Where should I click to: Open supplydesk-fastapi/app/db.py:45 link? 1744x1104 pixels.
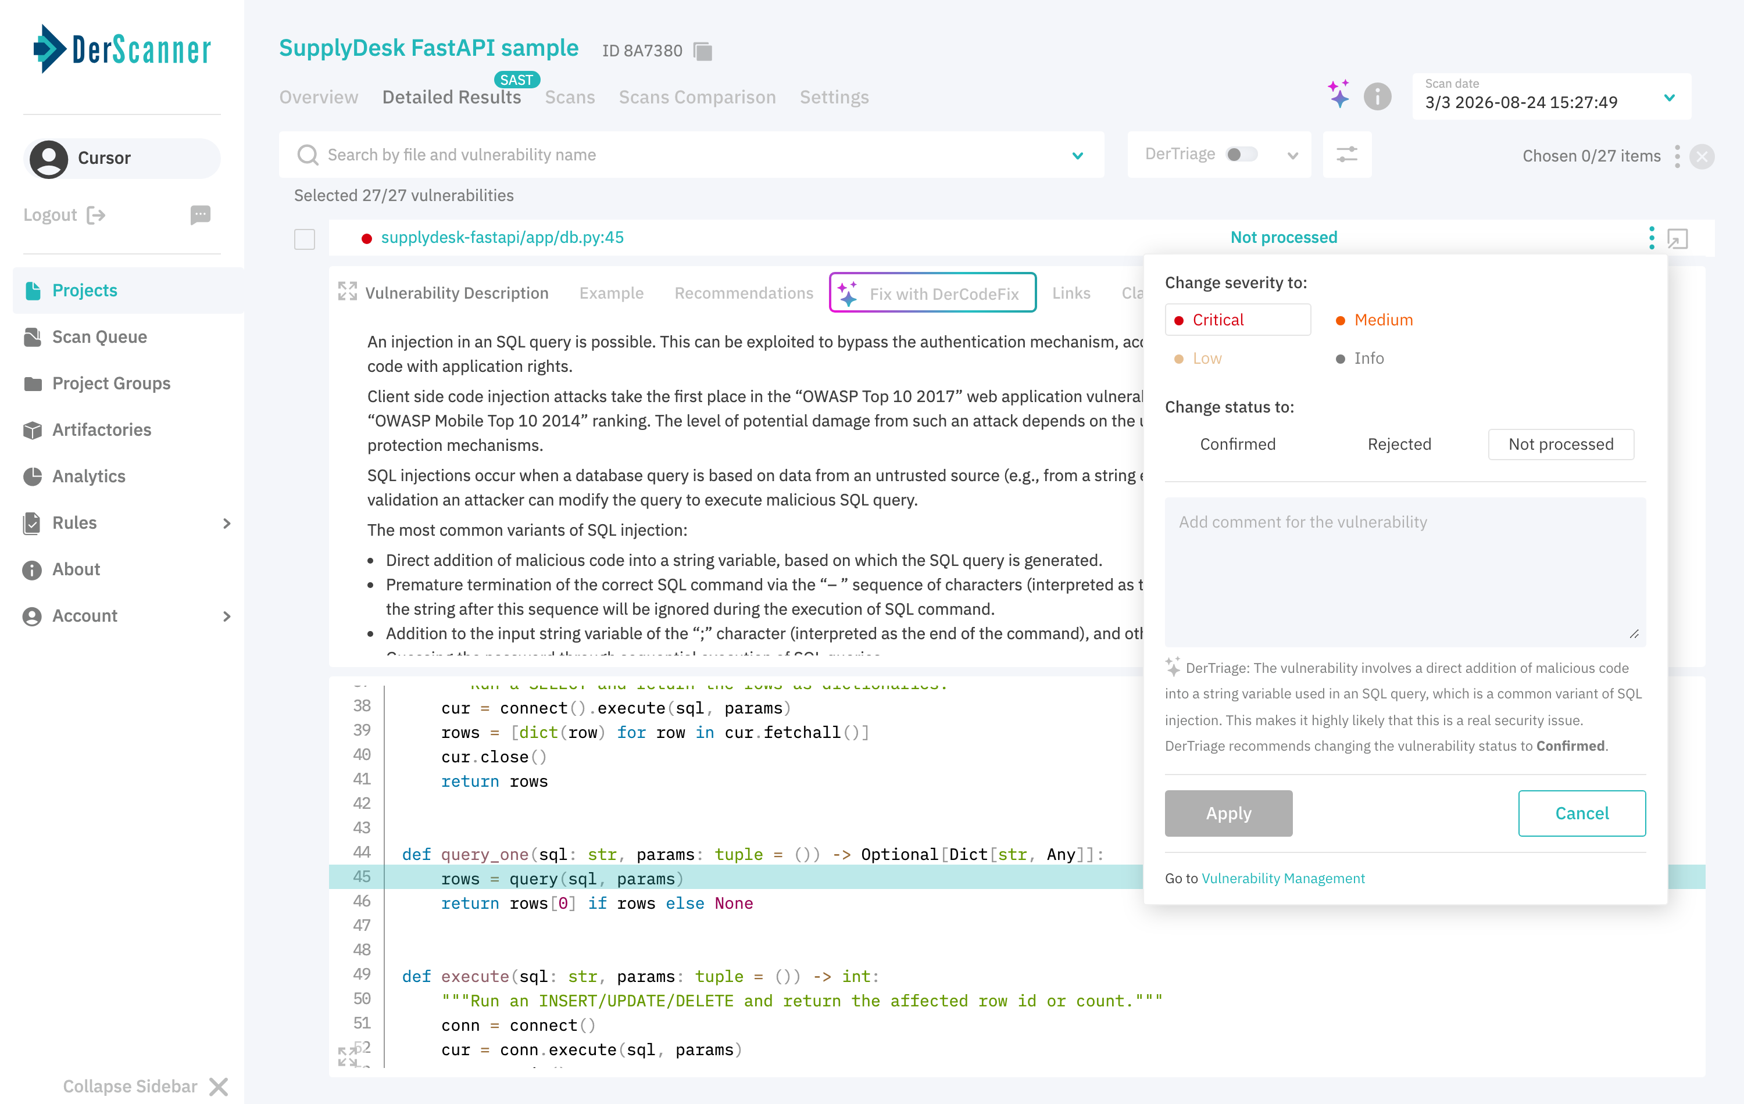click(x=502, y=238)
